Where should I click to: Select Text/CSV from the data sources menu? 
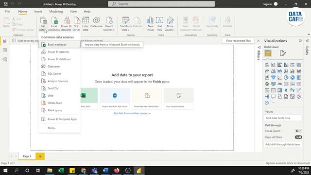pyautogui.click(x=59, y=88)
